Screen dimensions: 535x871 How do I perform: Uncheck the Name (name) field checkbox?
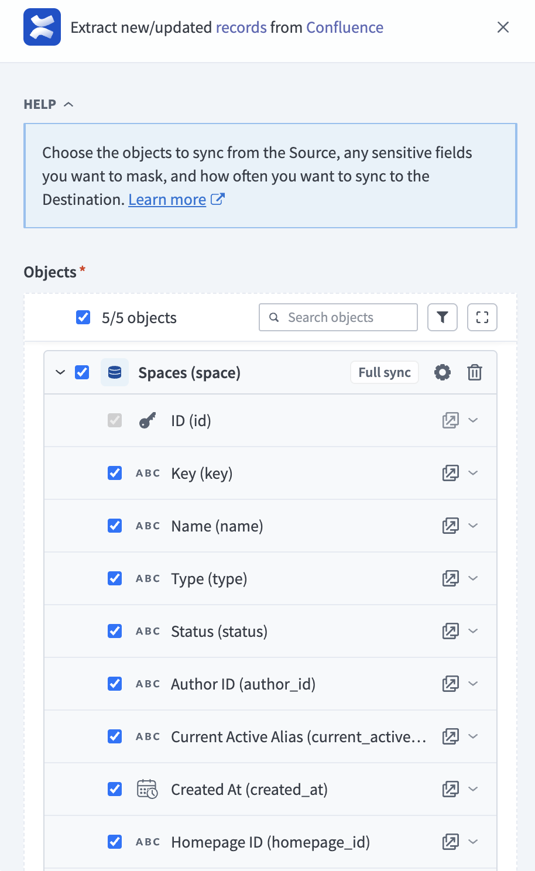tap(115, 526)
